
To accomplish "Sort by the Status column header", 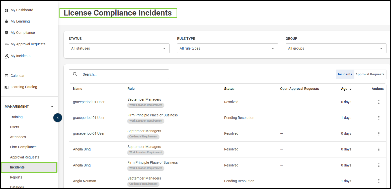I will [x=229, y=89].
